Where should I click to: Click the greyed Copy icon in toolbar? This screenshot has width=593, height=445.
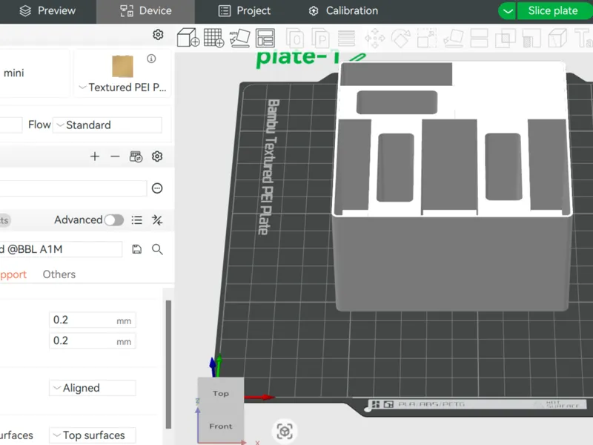coord(294,39)
